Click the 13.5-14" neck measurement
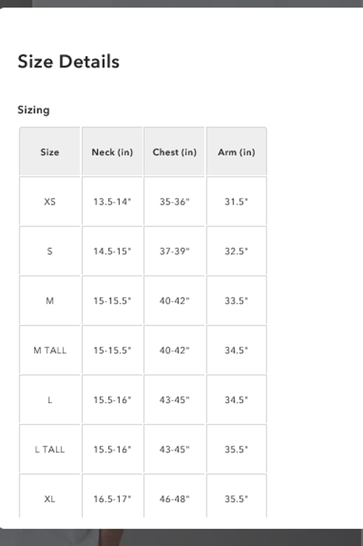The width and height of the screenshot is (363, 546). (112, 201)
